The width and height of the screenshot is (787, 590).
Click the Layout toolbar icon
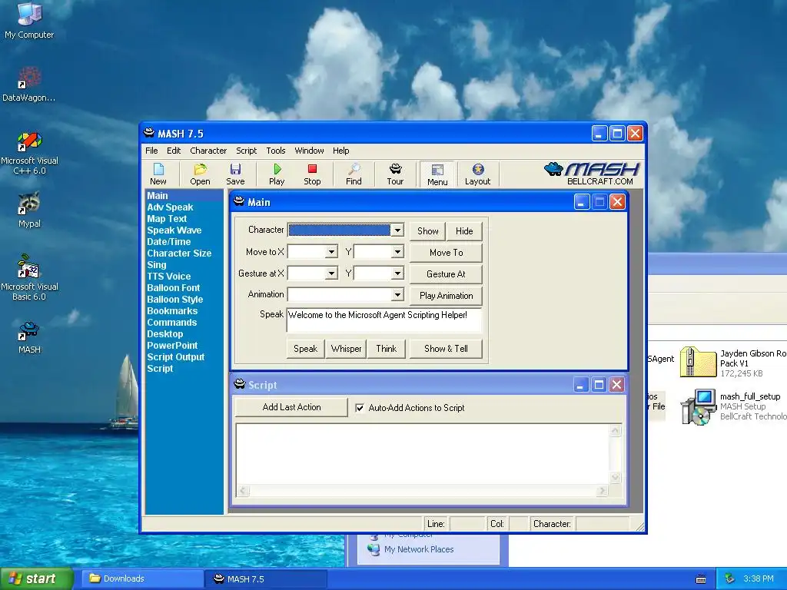477,174
